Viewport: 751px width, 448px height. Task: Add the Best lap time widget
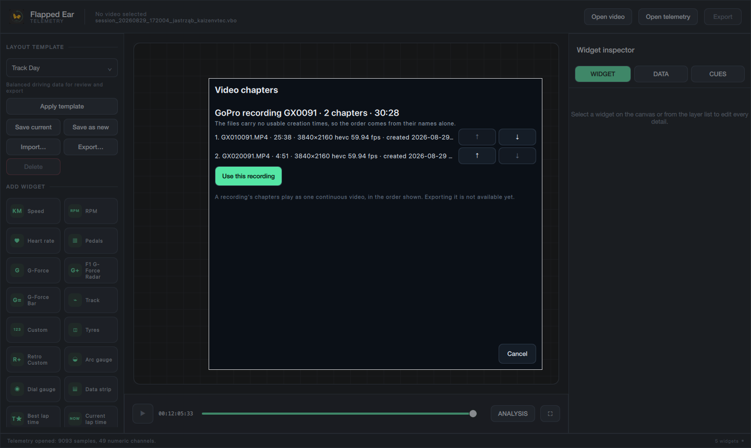point(33,418)
